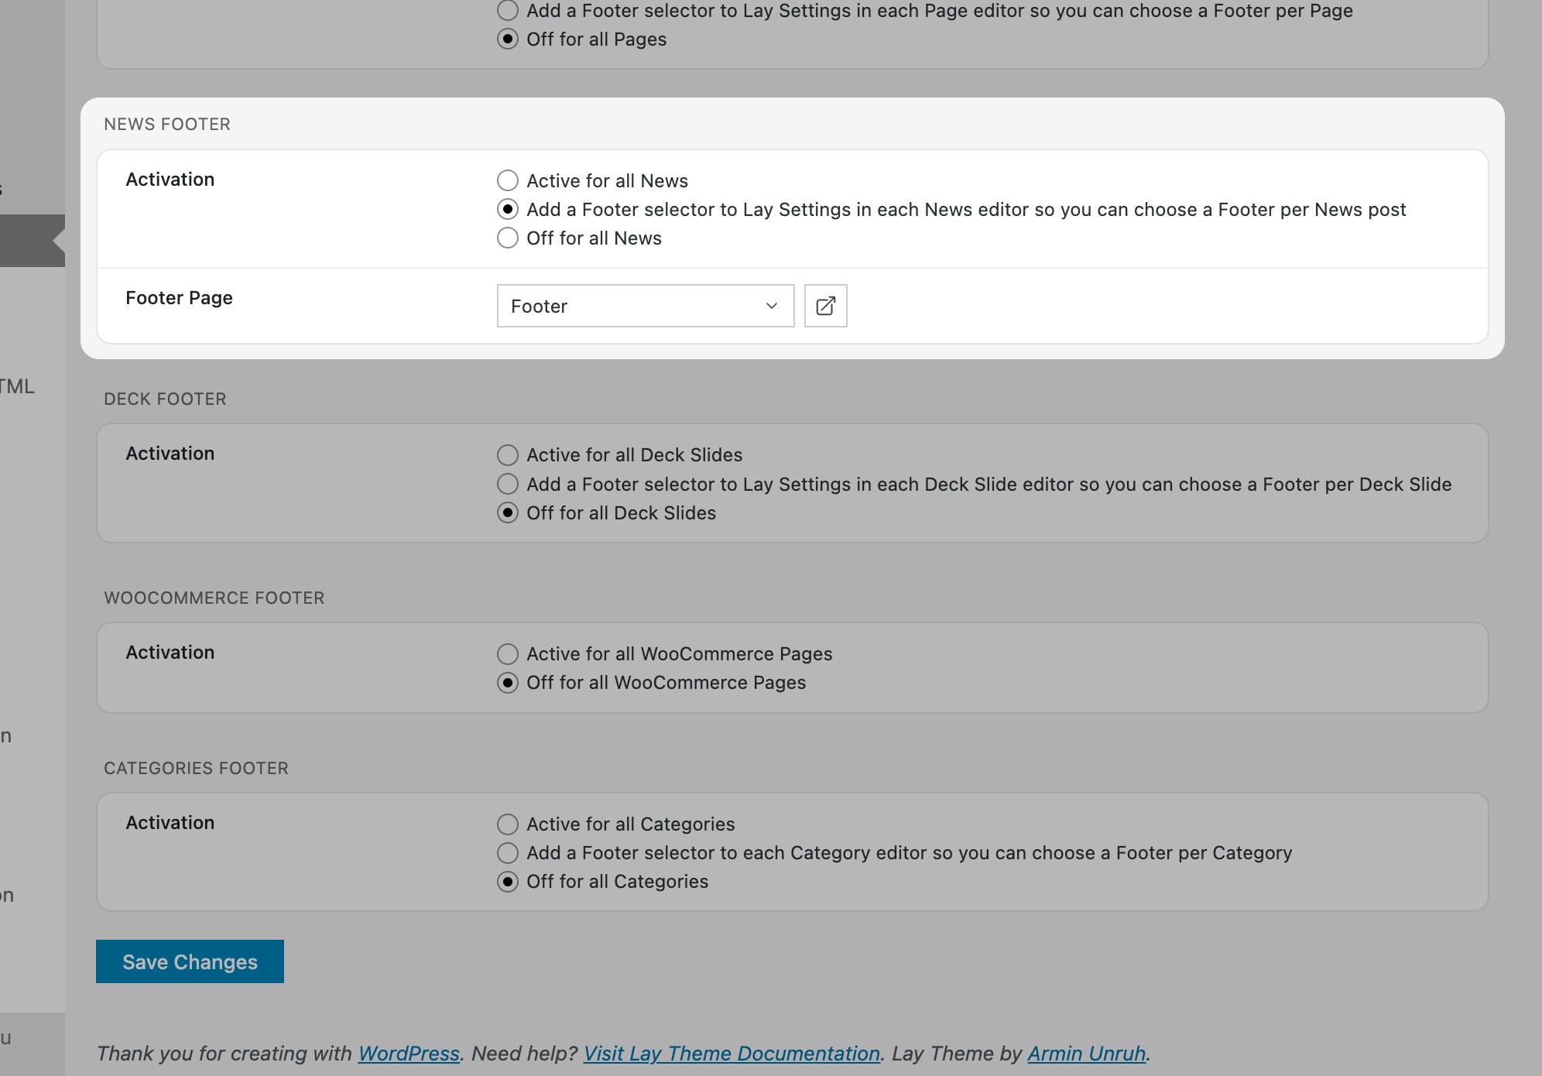Choose Footer selector per Category option
Image resolution: width=1542 pixels, height=1076 pixels.
click(x=508, y=852)
